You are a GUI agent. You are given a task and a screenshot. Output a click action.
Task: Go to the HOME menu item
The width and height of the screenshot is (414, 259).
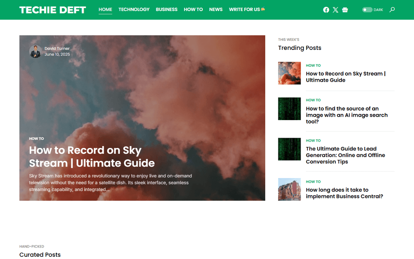(105, 10)
